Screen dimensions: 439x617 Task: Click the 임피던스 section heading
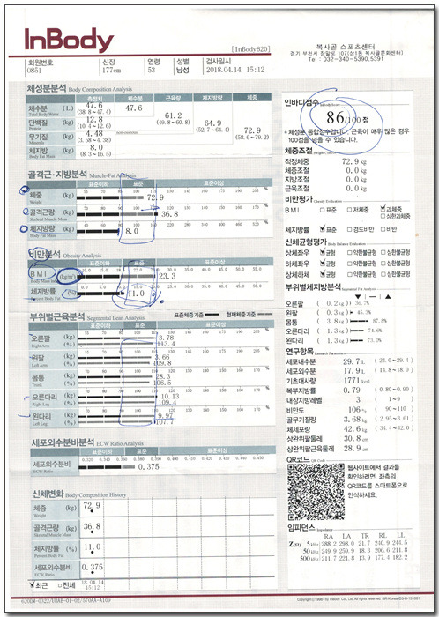[x=301, y=527]
